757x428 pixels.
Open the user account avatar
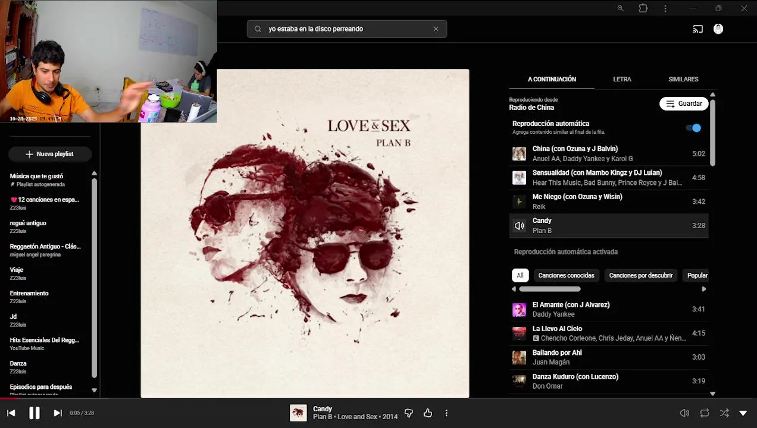[718, 29]
